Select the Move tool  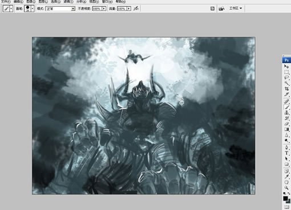tap(286, 67)
